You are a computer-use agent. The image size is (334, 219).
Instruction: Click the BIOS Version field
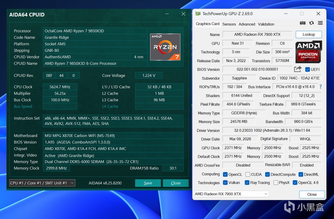coord(257,69)
